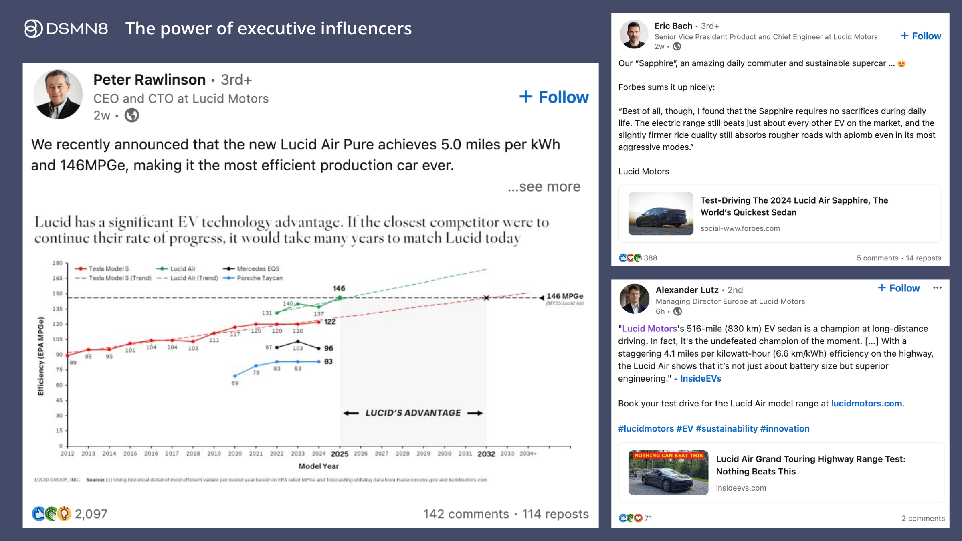Image resolution: width=962 pixels, height=541 pixels.
Task: Click the globe icon on Eric Bach's post
Action: pyautogui.click(x=677, y=46)
